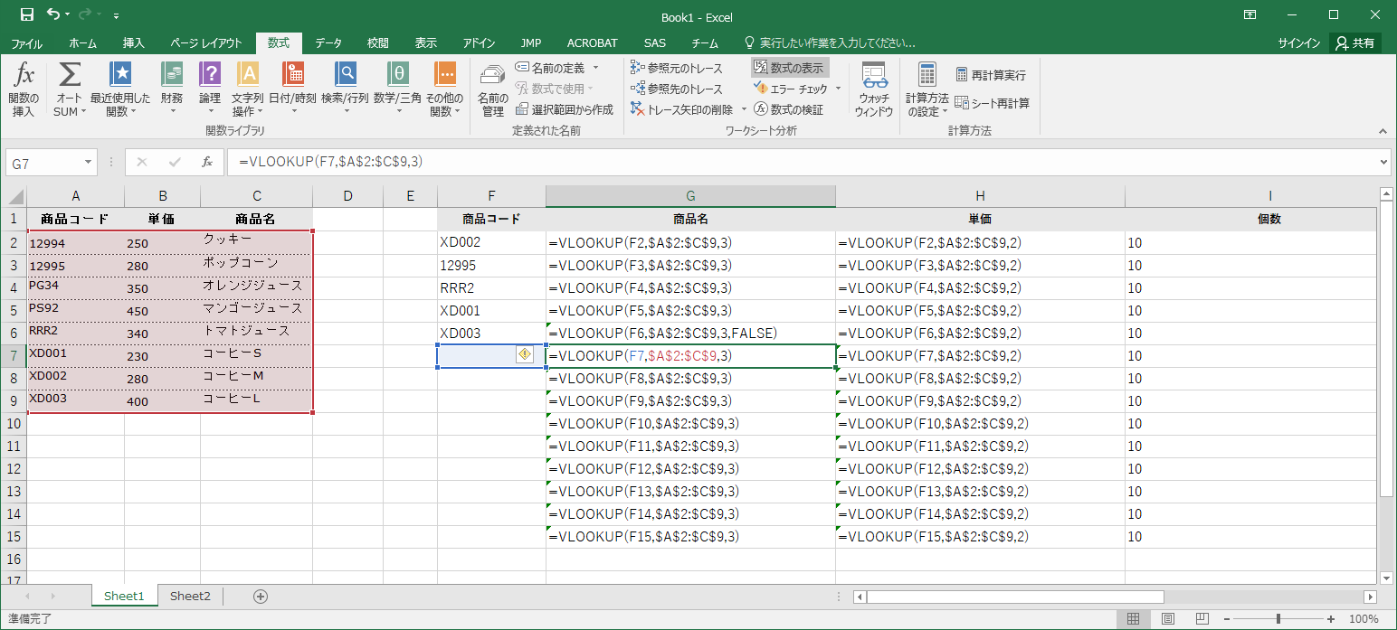Expand the Name Box dropdown
Image resolution: width=1397 pixels, height=630 pixels.
pyautogui.click(x=89, y=162)
